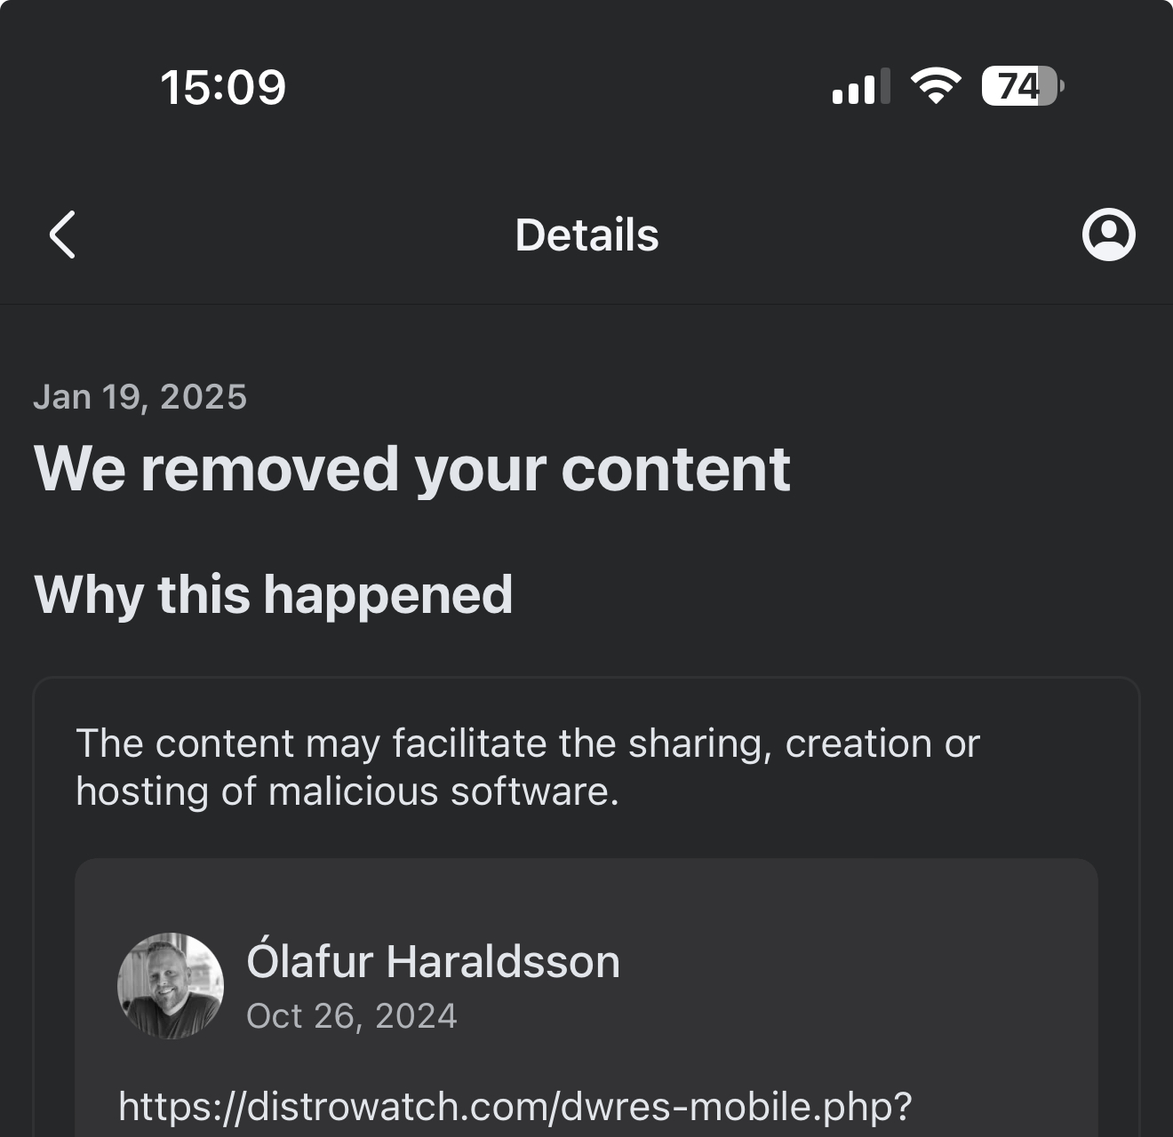The image size is (1173, 1137).
Task: Tap the Oct 26, 2024 post date
Action: tap(351, 1016)
